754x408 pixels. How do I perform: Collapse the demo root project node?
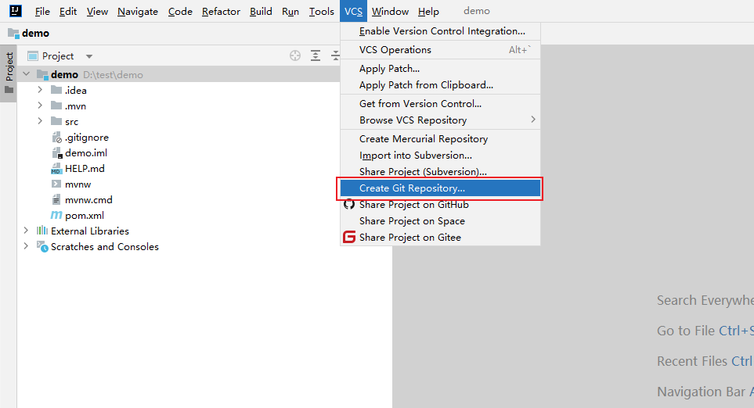tap(27, 75)
